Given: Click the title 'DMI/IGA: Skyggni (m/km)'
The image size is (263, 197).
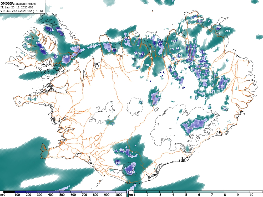Looking at the screenshot, I should [18, 4].
